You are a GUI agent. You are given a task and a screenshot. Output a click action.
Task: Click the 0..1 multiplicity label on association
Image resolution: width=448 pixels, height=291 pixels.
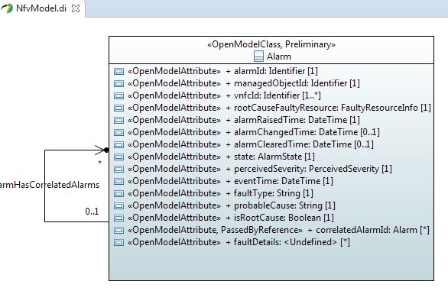[92, 212]
